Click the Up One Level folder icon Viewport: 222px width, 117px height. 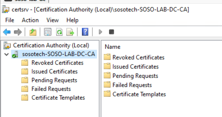(33, 32)
